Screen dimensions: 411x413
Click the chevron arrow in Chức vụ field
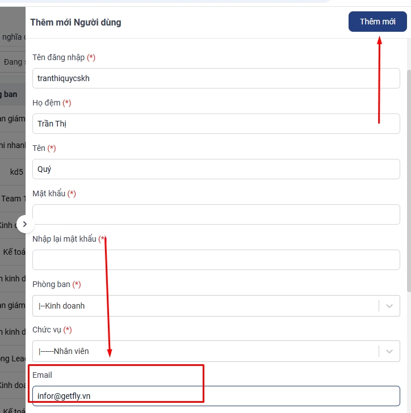tap(389, 351)
